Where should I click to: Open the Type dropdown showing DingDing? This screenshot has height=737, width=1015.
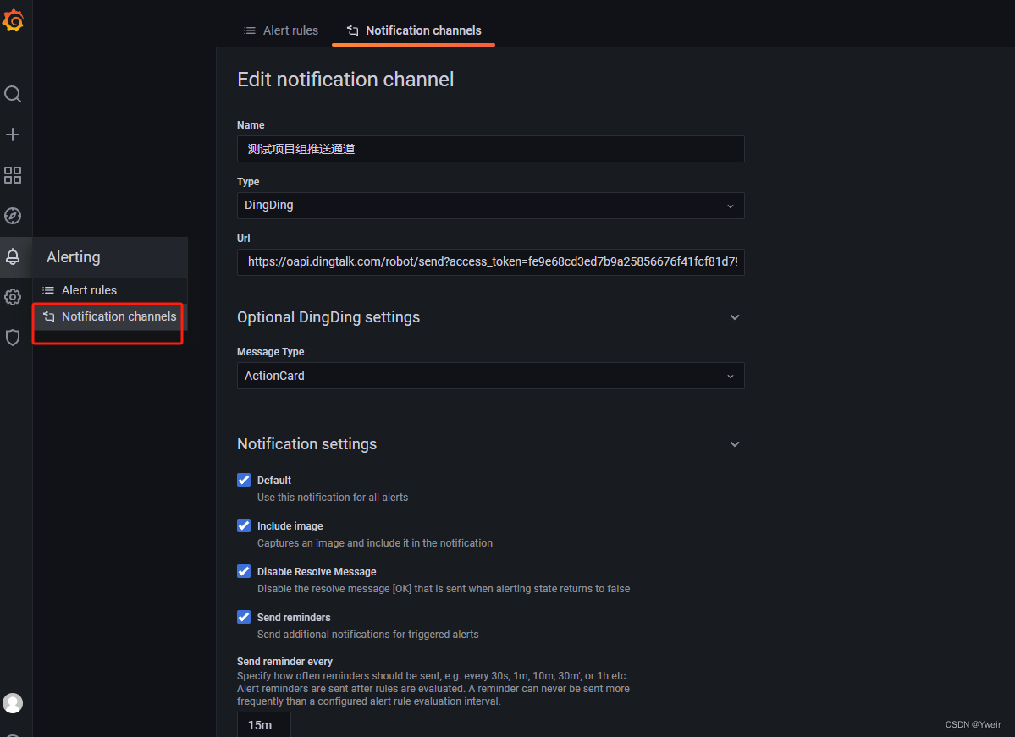pyautogui.click(x=490, y=206)
